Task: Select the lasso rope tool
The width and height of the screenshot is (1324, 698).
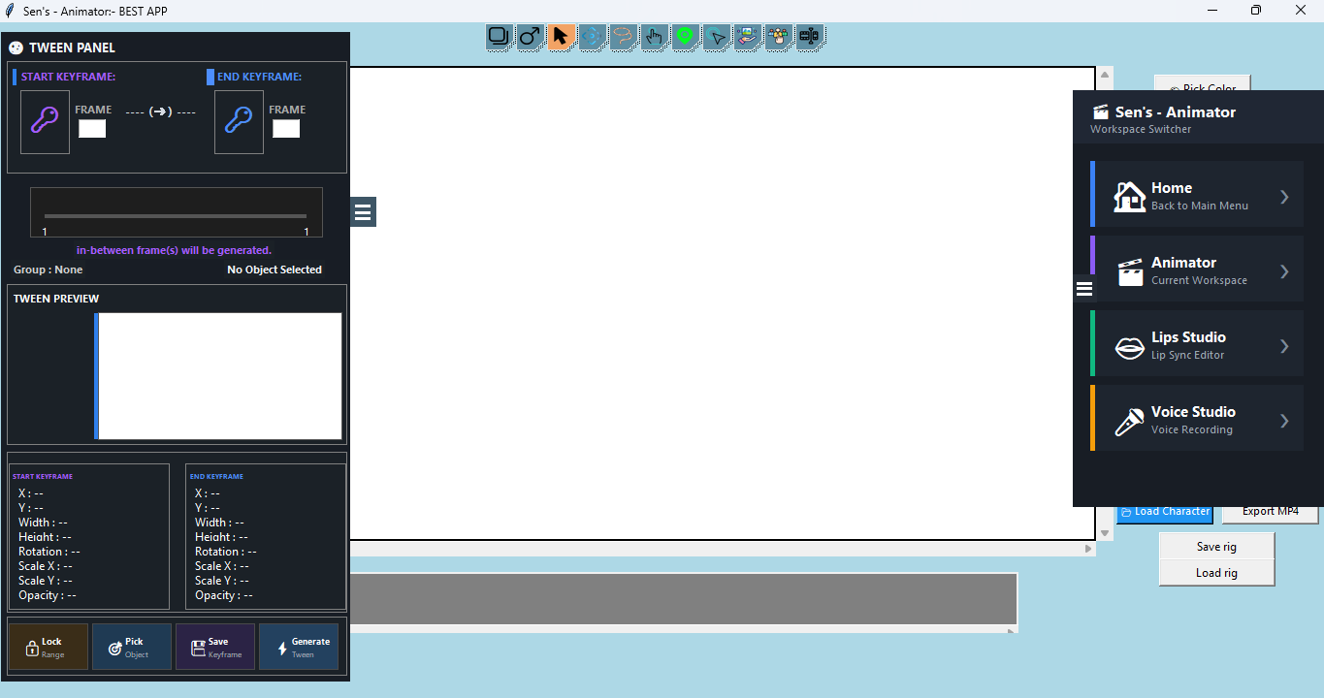Action: pos(623,37)
